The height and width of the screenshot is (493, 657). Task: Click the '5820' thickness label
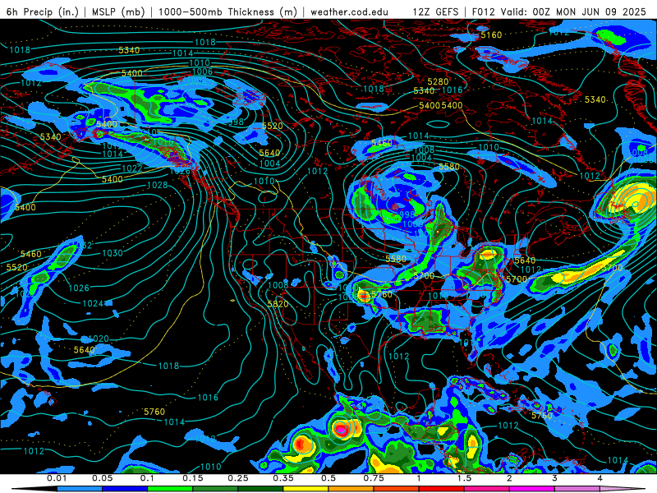(x=278, y=304)
